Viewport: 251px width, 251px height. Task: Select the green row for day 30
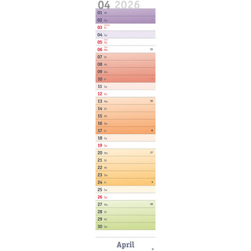[126, 227]
